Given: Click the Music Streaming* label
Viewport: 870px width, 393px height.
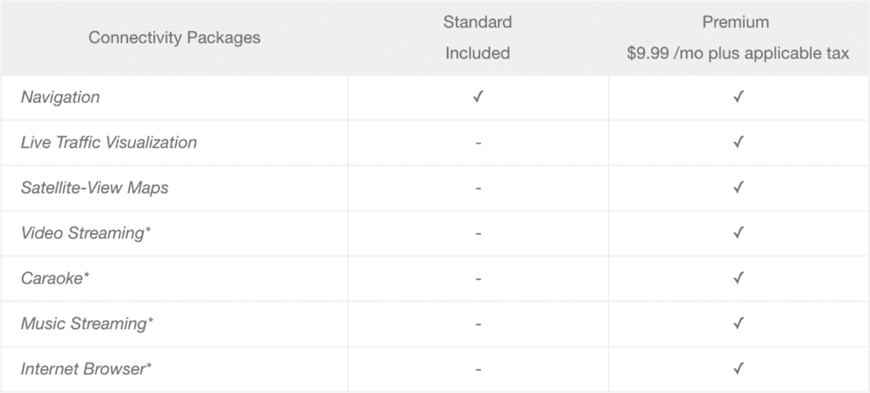Looking at the screenshot, I should (88, 323).
